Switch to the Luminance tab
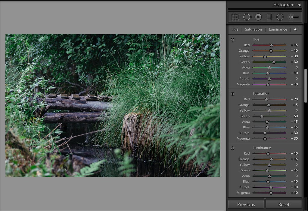The height and width of the screenshot is (211, 308). pyautogui.click(x=278, y=29)
